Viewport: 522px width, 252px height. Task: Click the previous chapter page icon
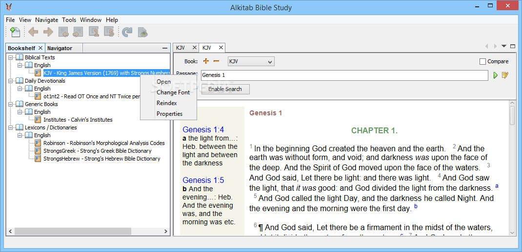(63, 32)
